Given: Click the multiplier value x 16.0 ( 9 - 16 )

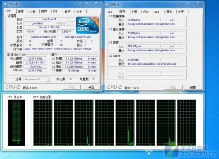Looking at the screenshot, I should pos(35,62).
